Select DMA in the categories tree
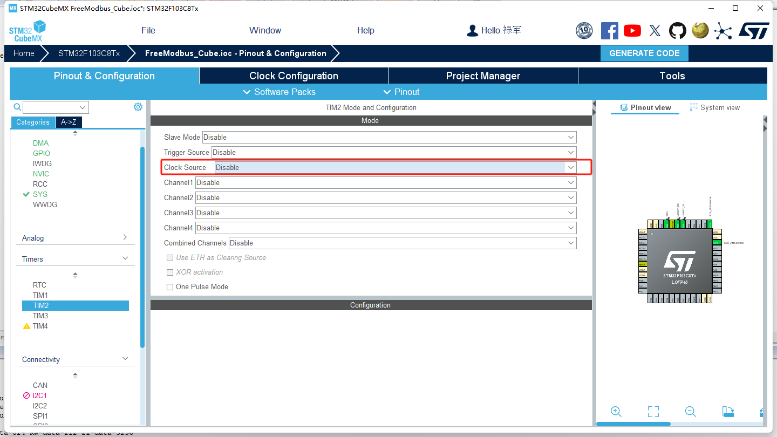This screenshot has height=437, width=777. (x=40, y=143)
